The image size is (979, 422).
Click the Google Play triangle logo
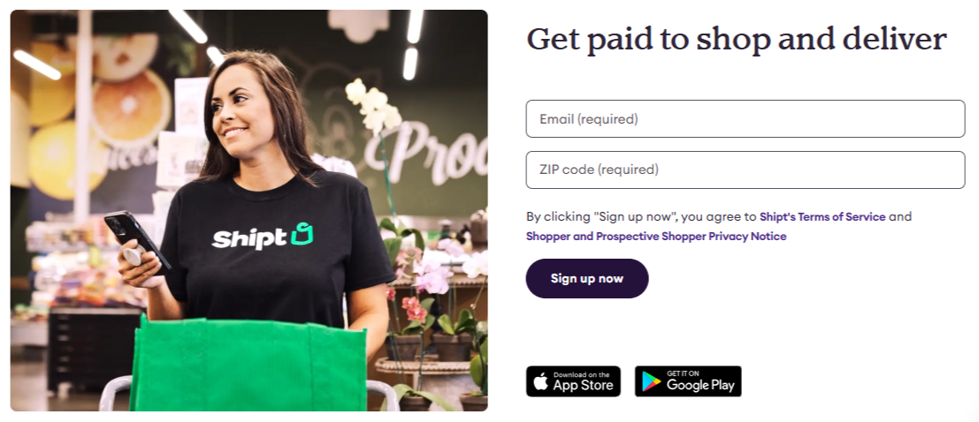click(x=651, y=381)
